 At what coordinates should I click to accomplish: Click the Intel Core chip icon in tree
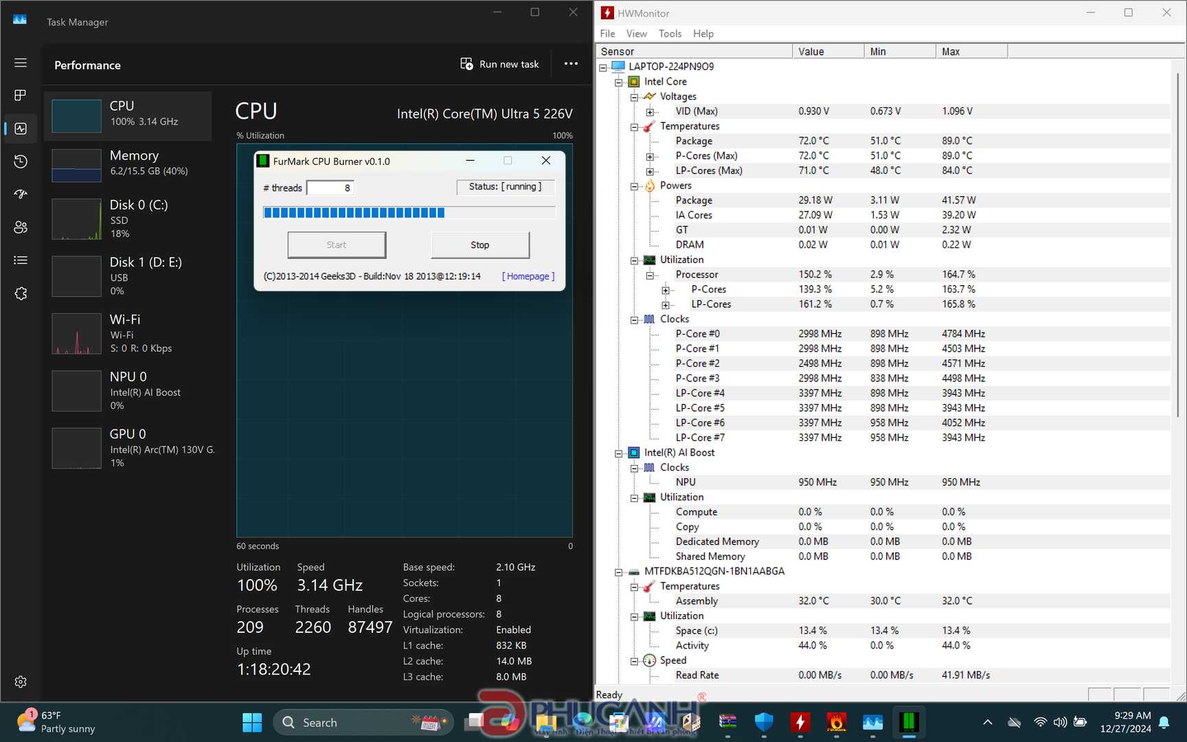click(634, 82)
